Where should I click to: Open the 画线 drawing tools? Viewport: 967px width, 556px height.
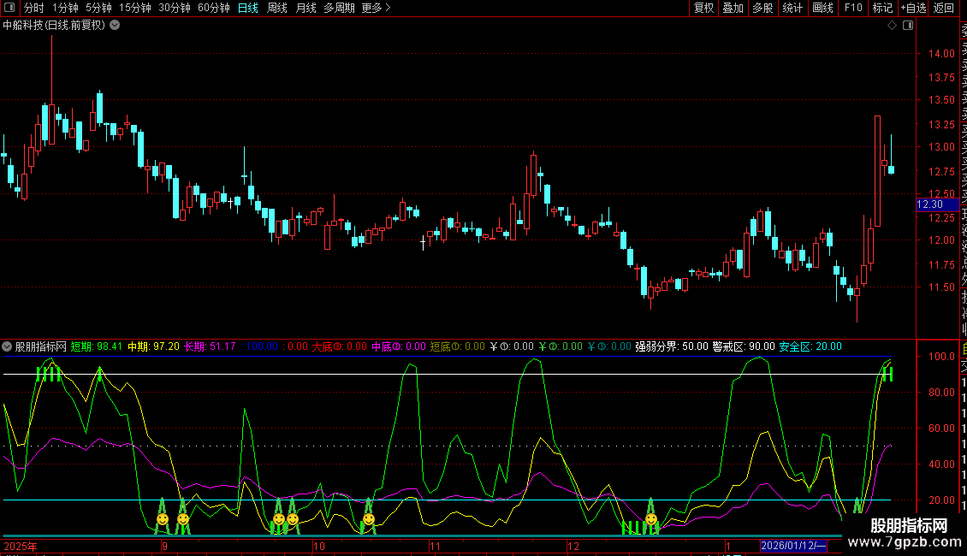tap(822, 8)
